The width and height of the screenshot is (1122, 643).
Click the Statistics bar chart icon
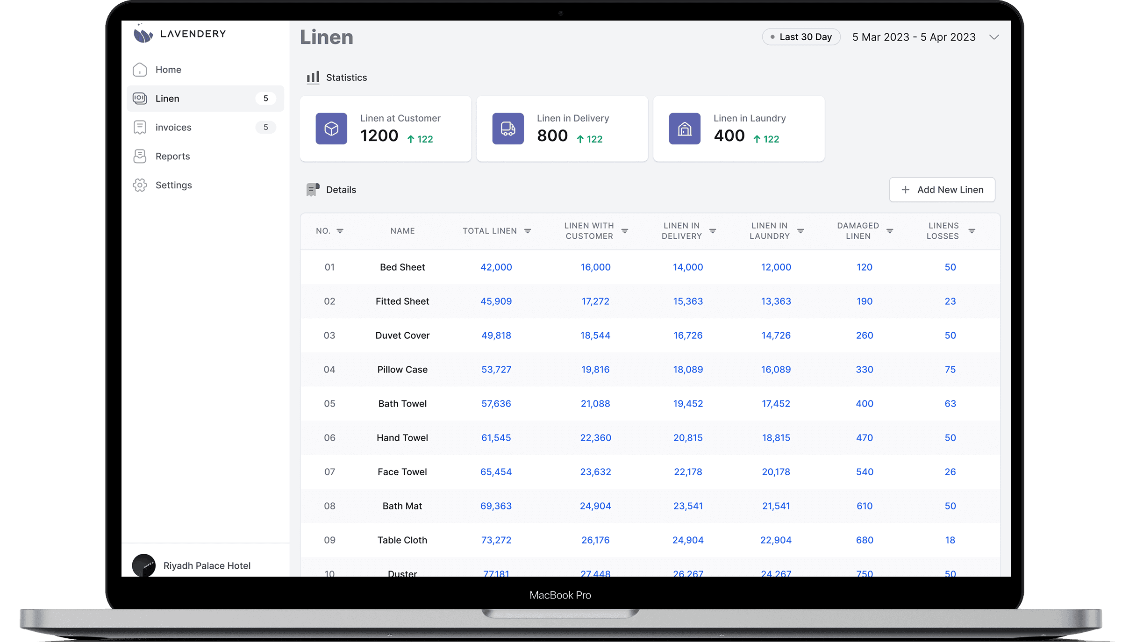313,77
